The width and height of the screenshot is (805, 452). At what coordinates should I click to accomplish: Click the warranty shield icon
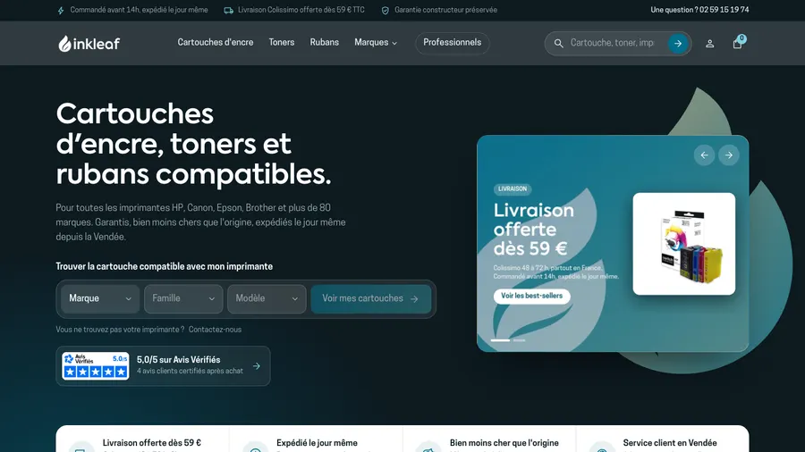pos(385,10)
